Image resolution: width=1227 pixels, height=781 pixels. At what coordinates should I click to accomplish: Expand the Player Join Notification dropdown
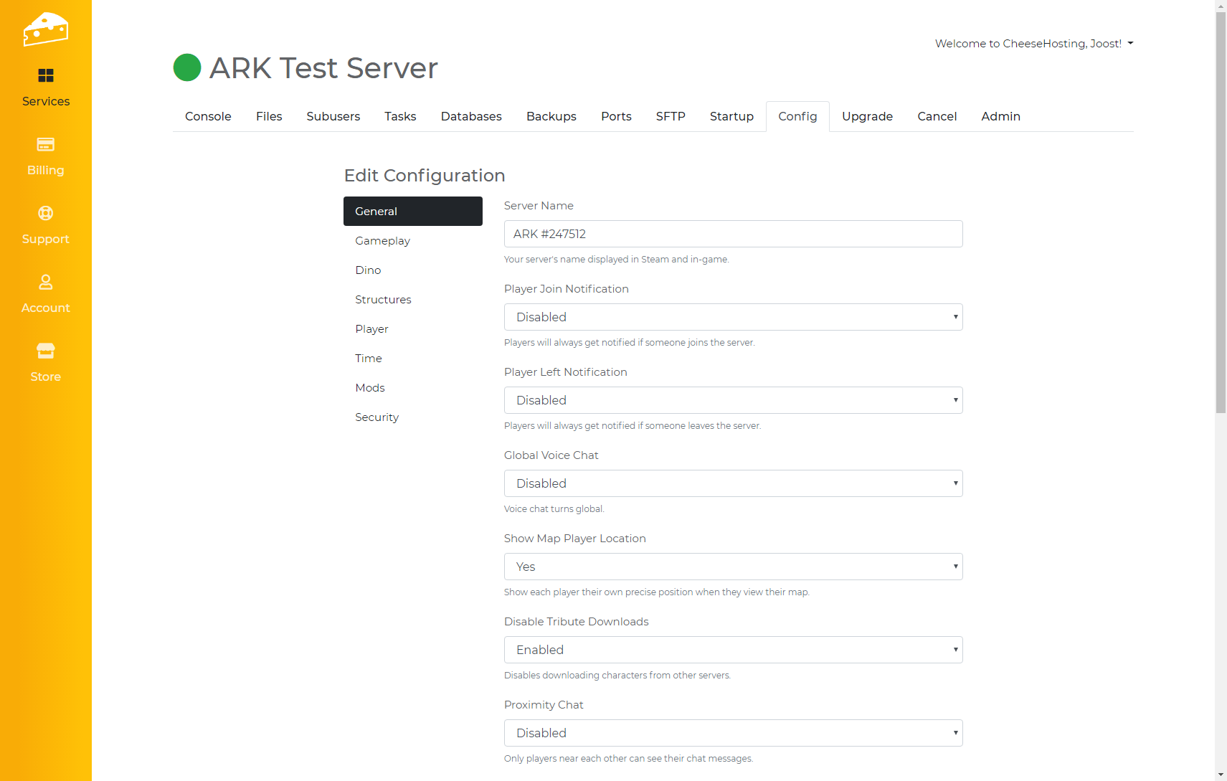[x=732, y=317]
